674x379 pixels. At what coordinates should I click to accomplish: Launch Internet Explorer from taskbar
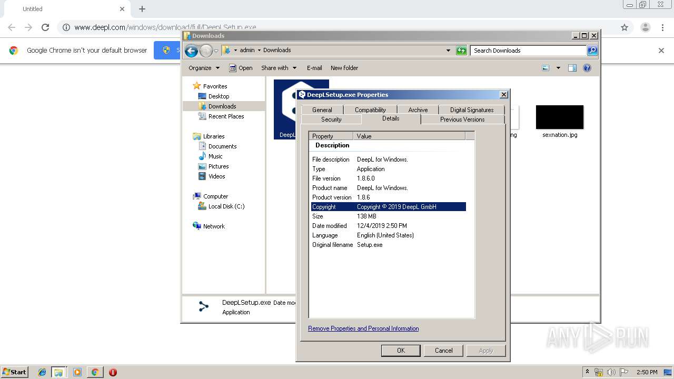(x=42, y=372)
